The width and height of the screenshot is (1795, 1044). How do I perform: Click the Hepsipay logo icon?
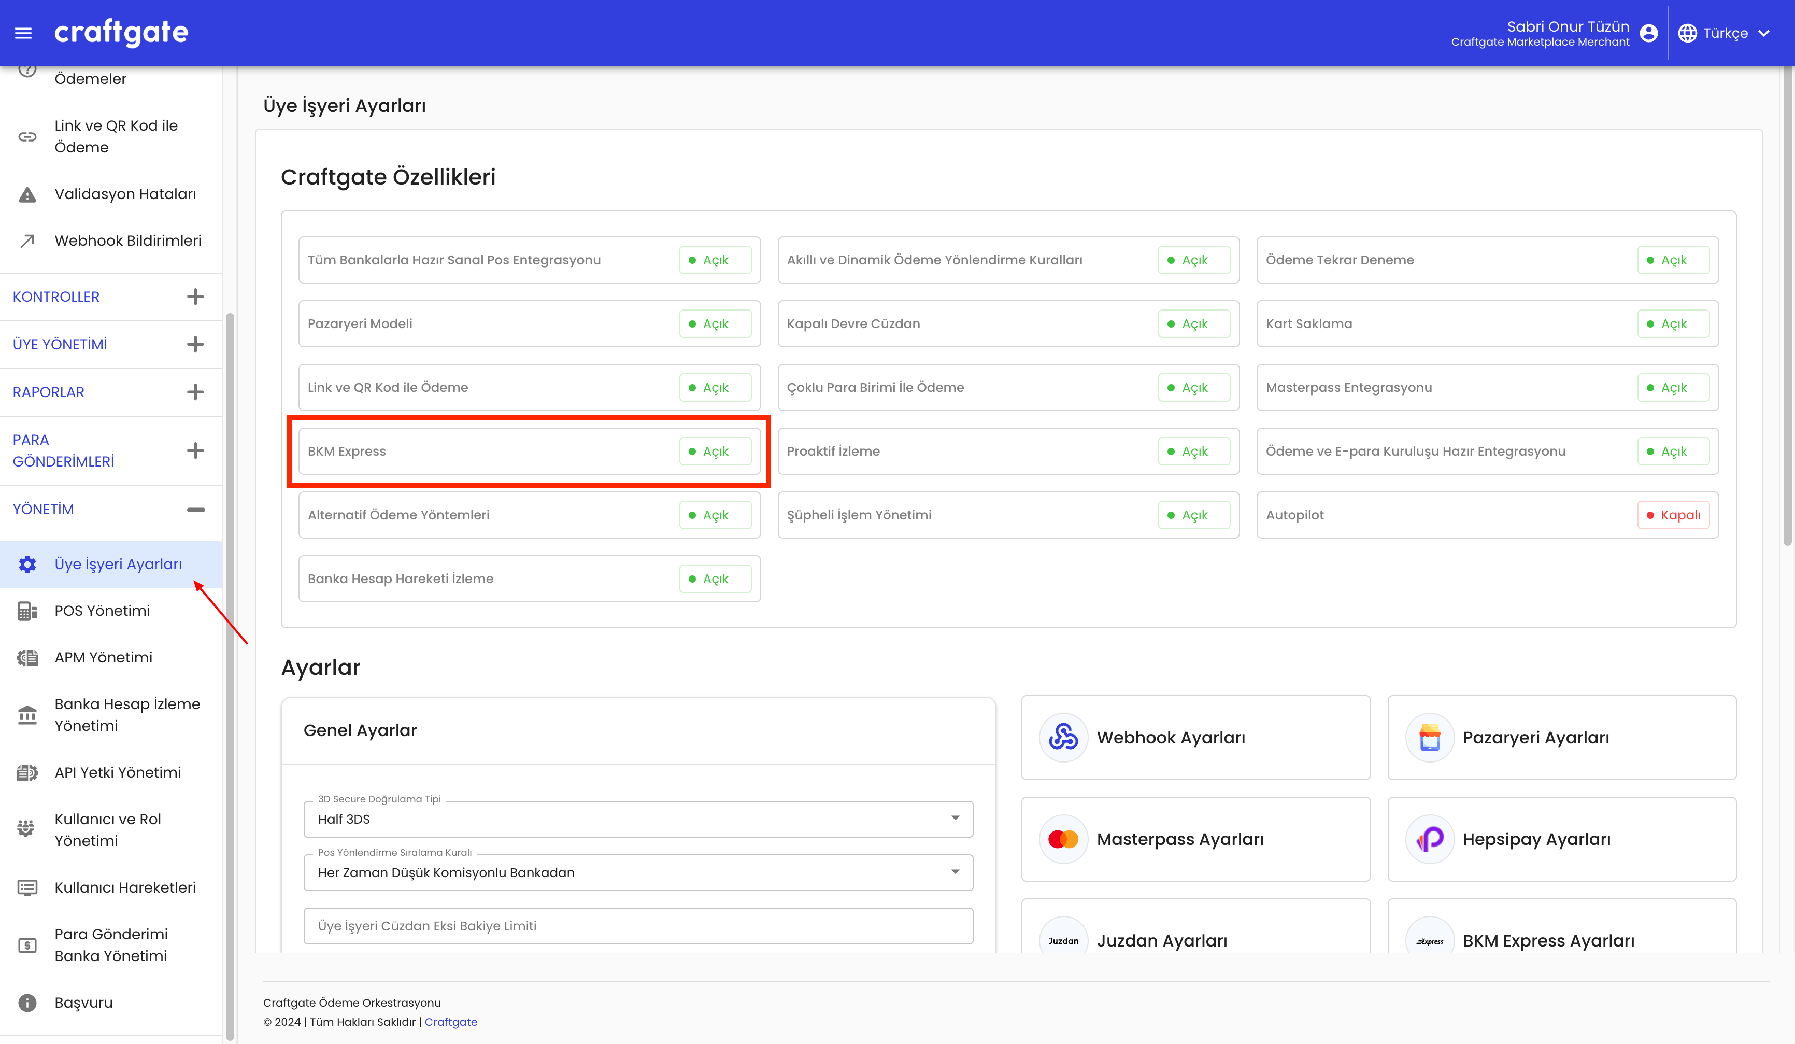tap(1429, 839)
